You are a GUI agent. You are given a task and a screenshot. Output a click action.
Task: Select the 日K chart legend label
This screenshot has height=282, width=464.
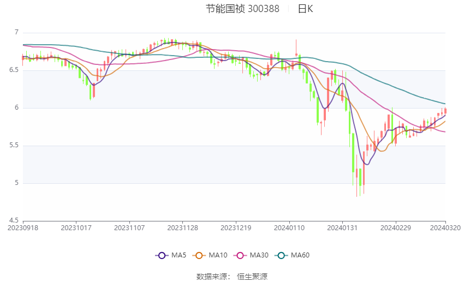305,9
